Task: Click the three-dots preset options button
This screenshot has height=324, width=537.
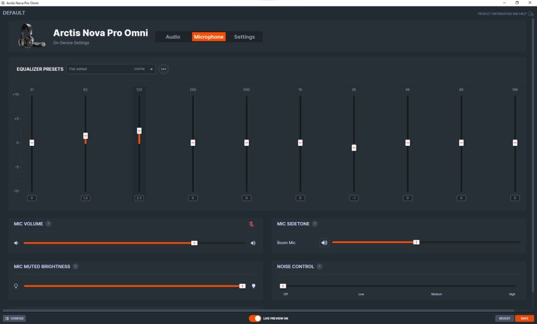Action: (x=163, y=69)
